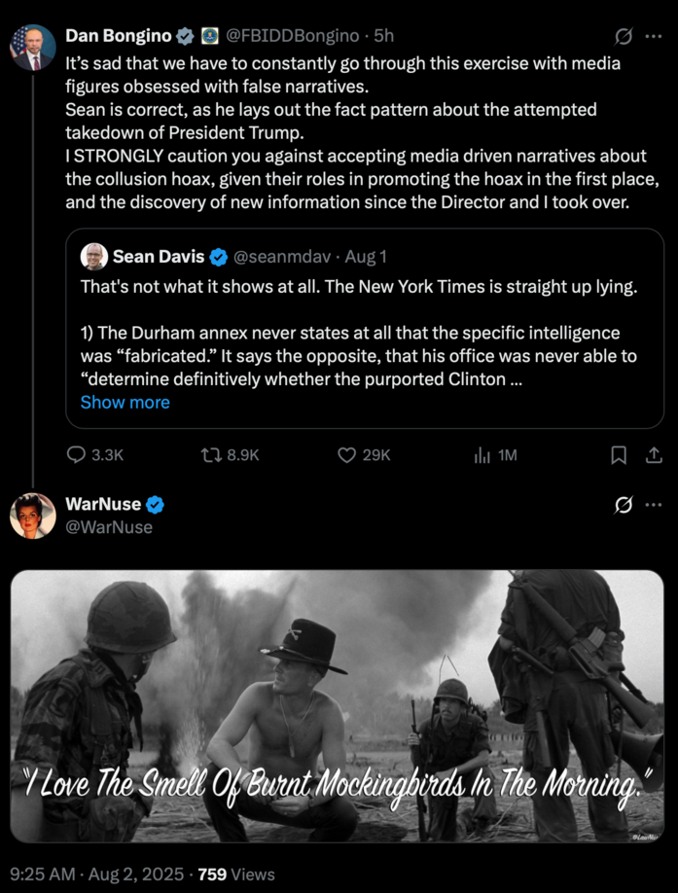Click the FBI affiliation badge
The width and height of the screenshot is (678, 893).
(x=209, y=36)
